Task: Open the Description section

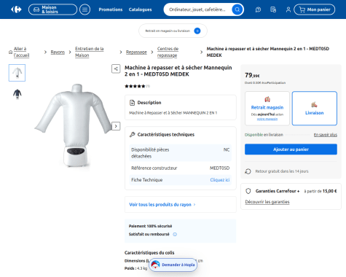Action: click(x=181, y=107)
